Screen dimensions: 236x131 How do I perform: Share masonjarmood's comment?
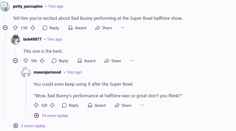coord(123,105)
